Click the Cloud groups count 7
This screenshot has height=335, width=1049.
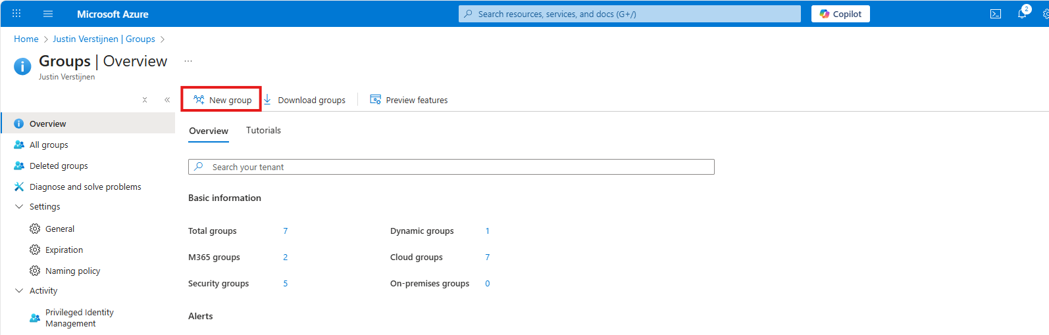point(488,257)
